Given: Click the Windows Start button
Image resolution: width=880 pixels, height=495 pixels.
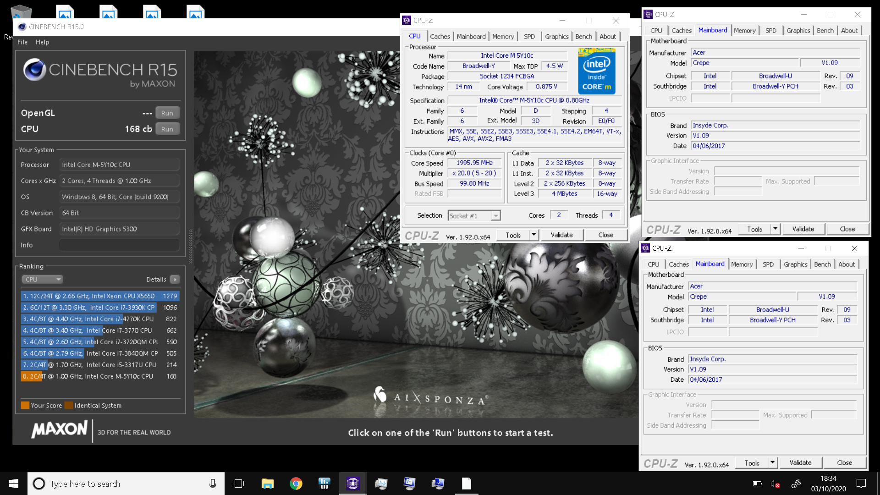Looking at the screenshot, I should point(14,484).
